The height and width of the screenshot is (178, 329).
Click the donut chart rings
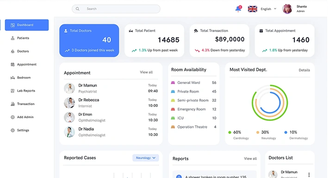click(x=270, y=103)
